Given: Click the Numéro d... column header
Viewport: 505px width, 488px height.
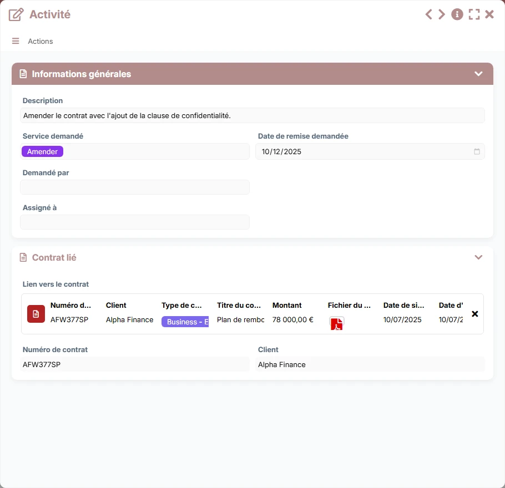Looking at the screenshot, I should click(x=70, y=305).
